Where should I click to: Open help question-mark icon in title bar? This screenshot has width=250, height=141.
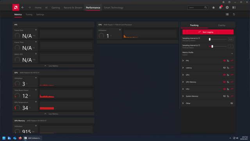point(229,2)
